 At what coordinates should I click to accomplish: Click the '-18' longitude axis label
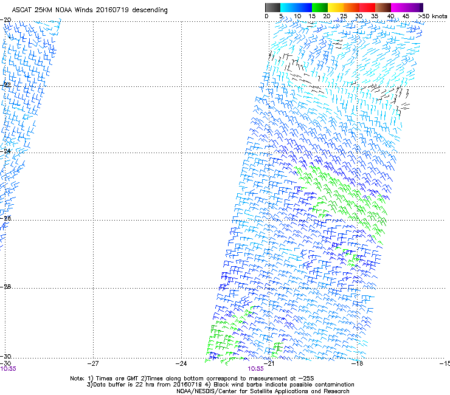358,364
